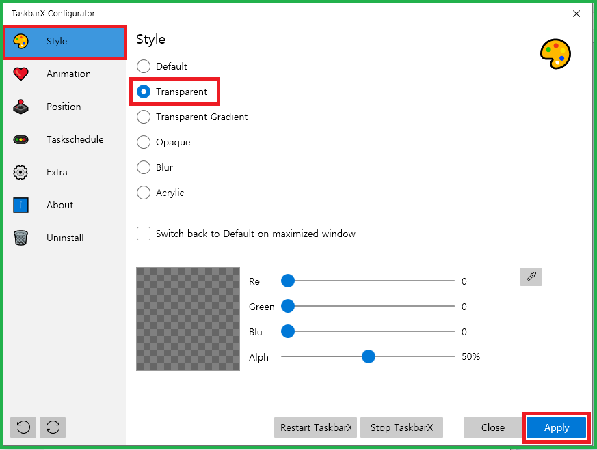Click the Animation heart icon

pos(21,74)
